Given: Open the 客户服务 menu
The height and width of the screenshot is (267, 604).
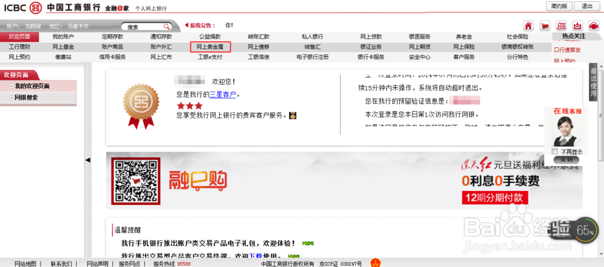Looking at the screenshot, I should (x=464, y=57).
